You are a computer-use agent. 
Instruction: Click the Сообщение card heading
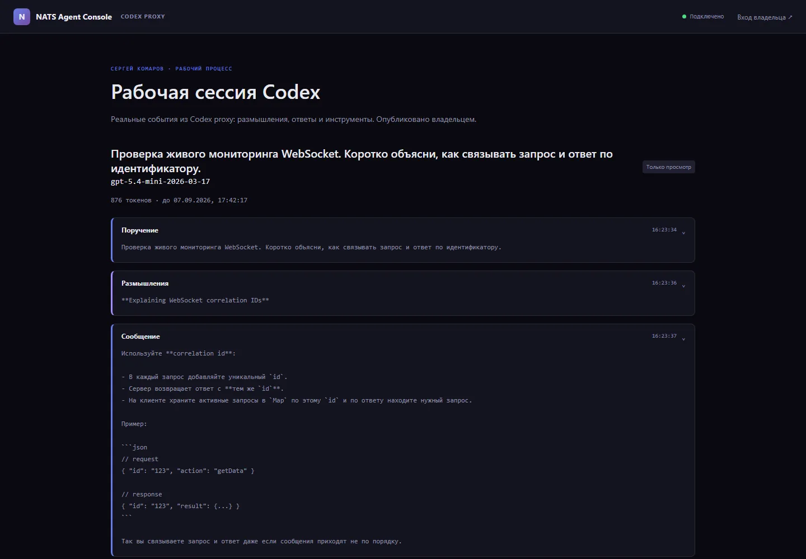click(x=140, y=337)
